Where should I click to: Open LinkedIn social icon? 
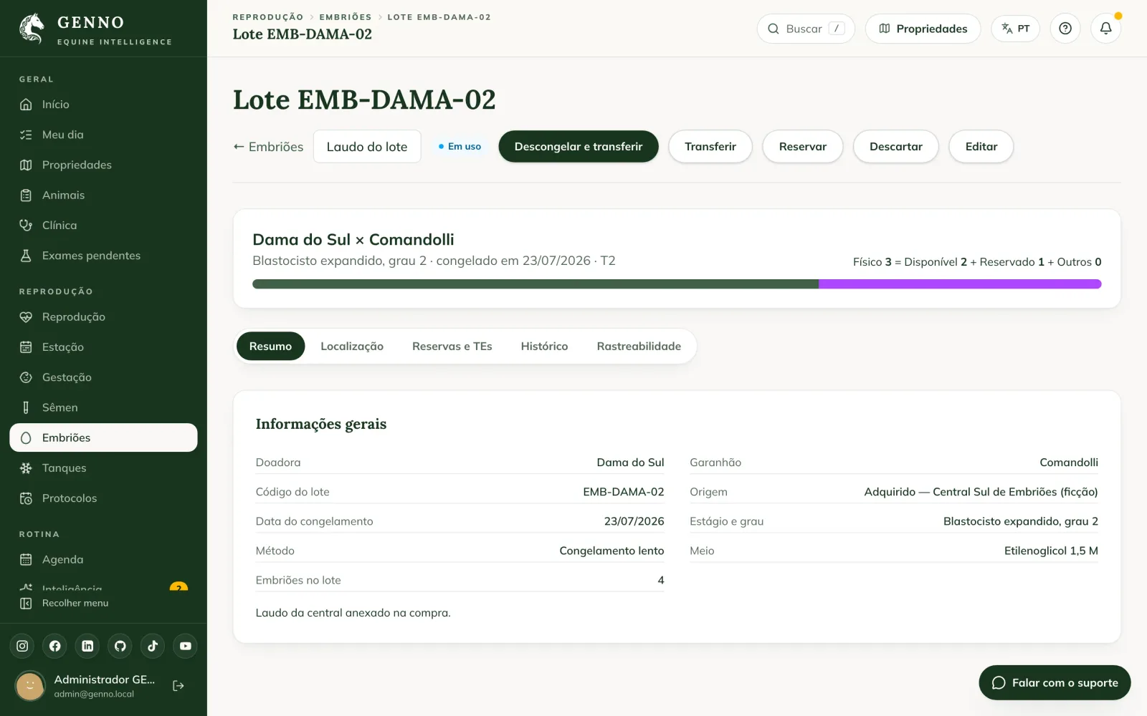(87, 646)
